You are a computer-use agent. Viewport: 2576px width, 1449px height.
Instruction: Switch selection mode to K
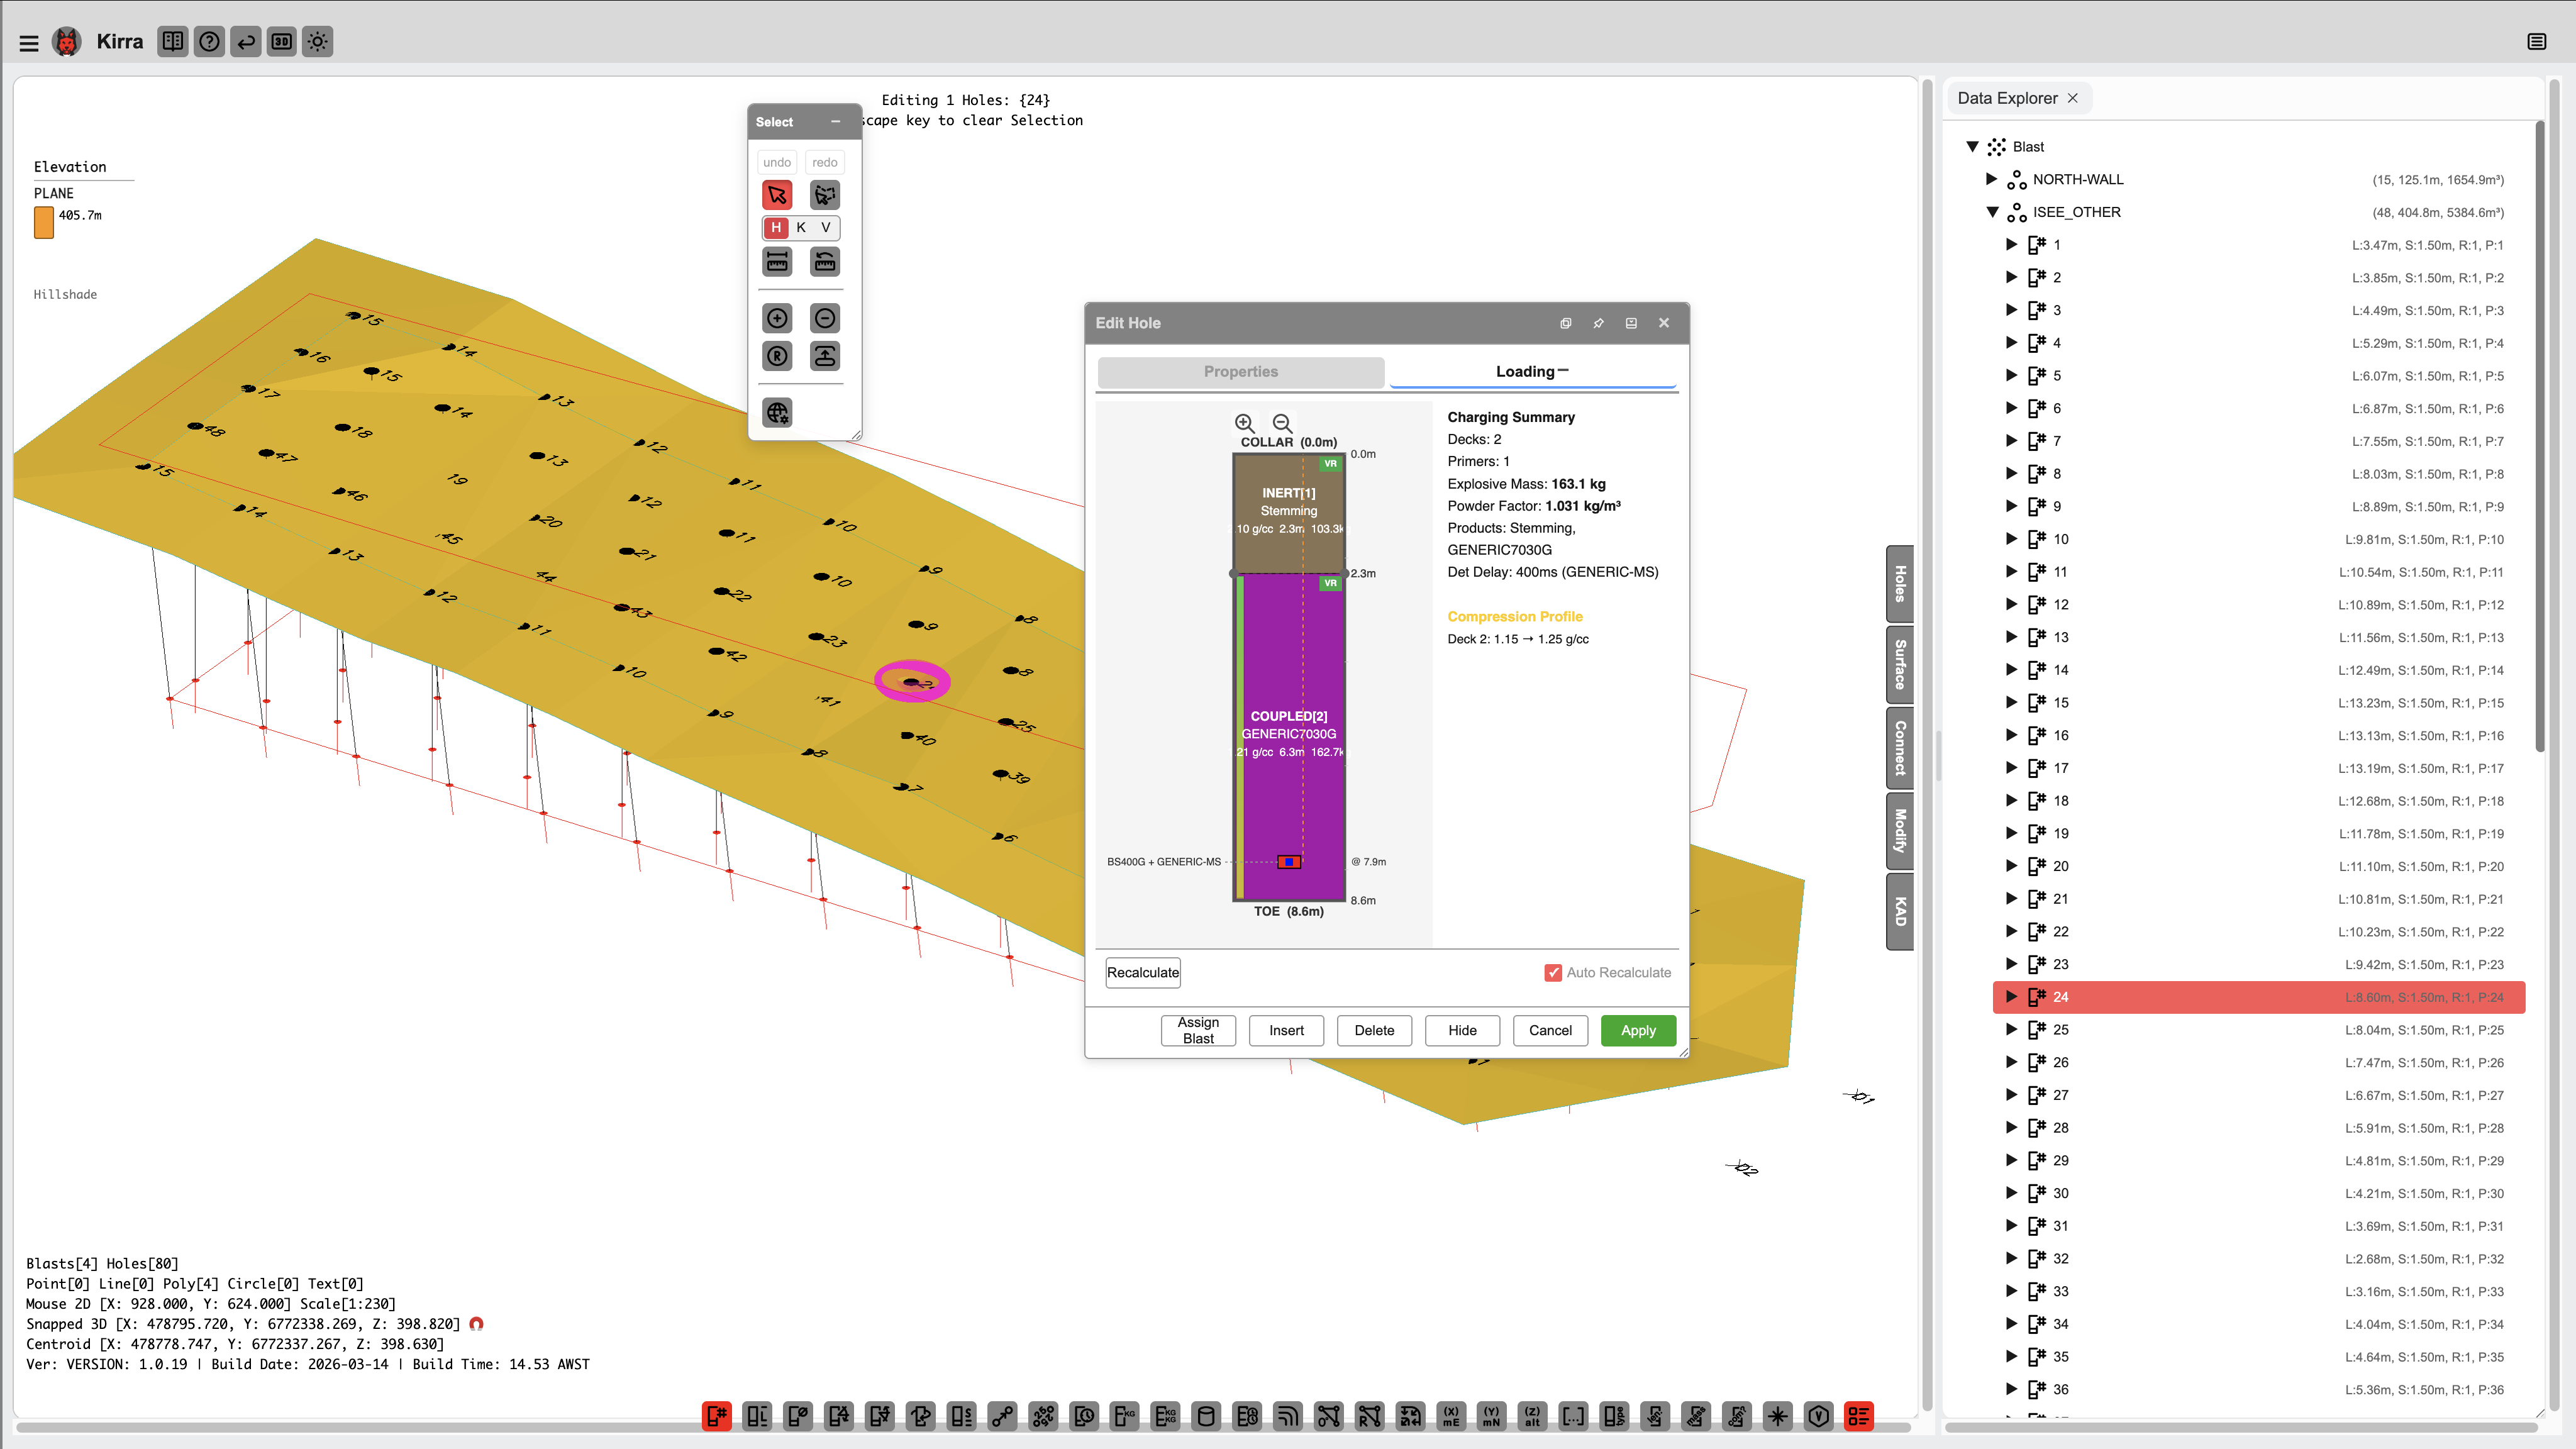click(801, 228)
